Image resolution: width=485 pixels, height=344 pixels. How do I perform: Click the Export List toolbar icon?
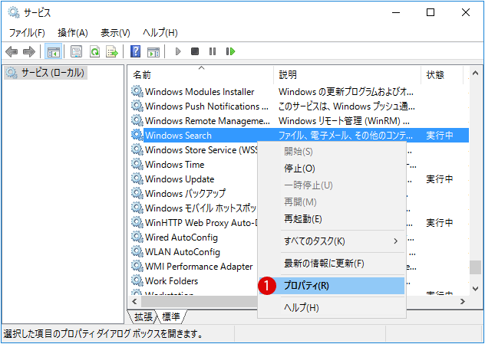click(112, 51)
